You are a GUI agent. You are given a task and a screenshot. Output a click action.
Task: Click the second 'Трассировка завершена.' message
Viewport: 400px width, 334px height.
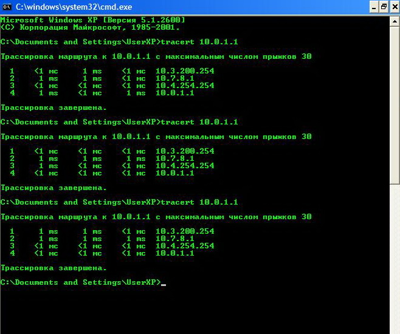[53, 188]
